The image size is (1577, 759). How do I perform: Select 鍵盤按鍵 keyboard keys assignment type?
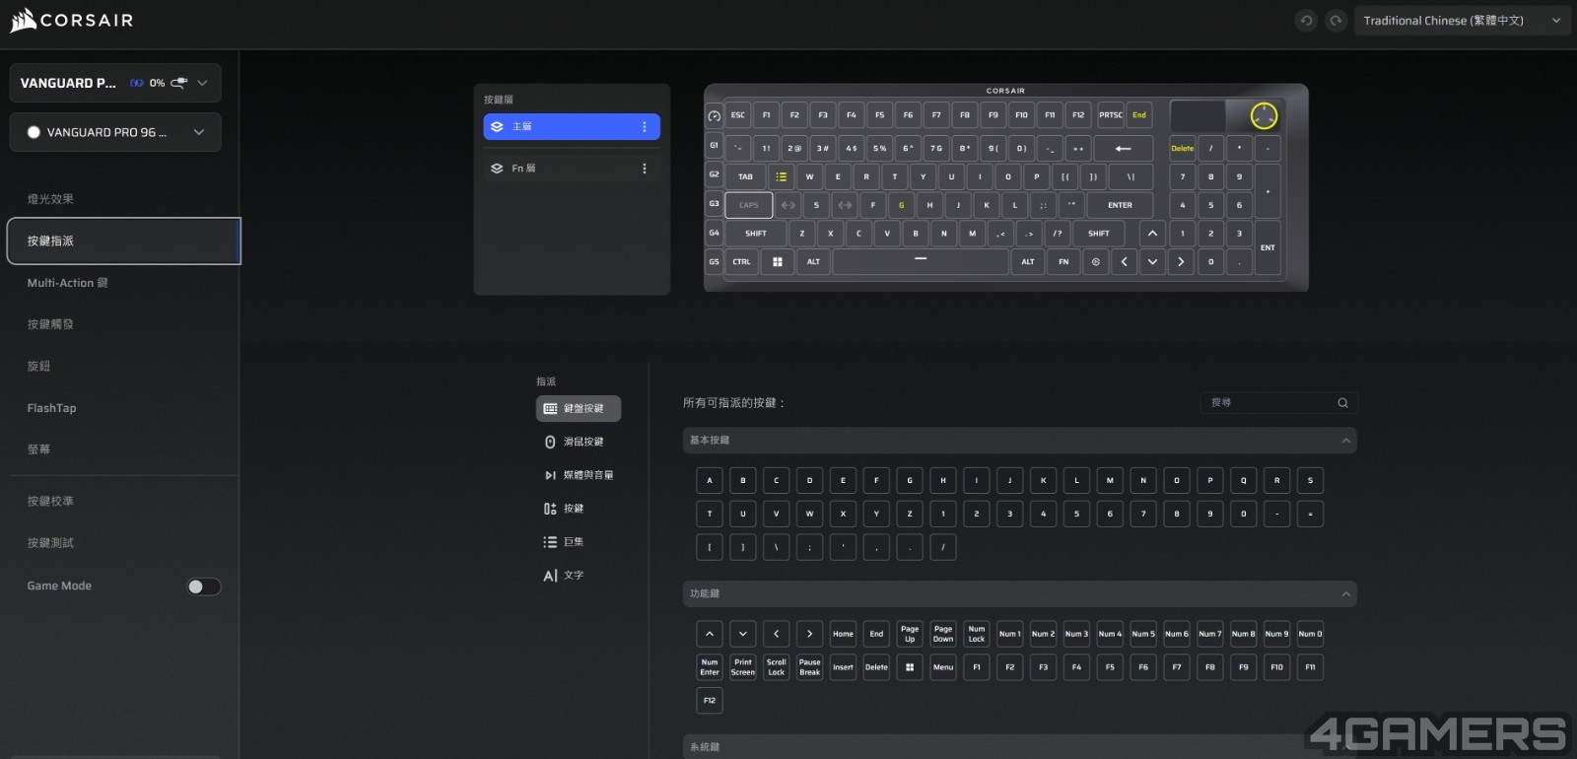579,408
